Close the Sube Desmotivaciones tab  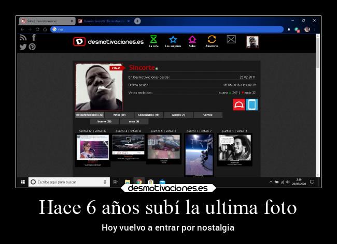[x=72, y=21]
